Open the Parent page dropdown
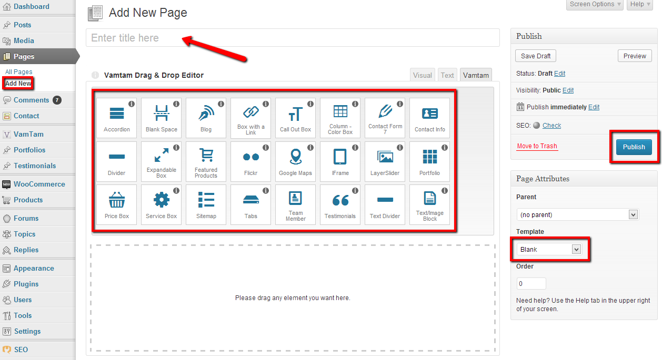 point(577,214)
